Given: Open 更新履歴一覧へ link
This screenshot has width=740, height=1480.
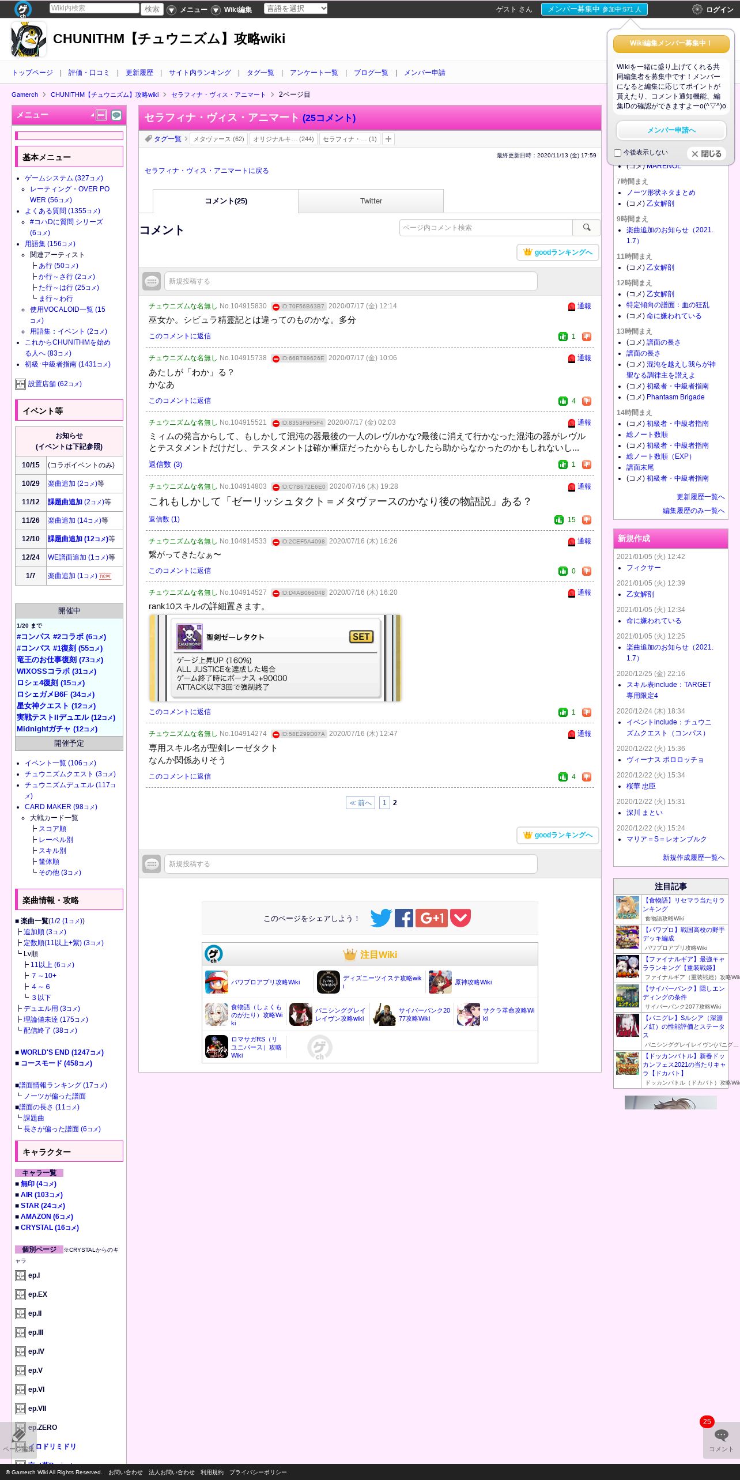Looking at the screenshot, I should tap(700, 497).
